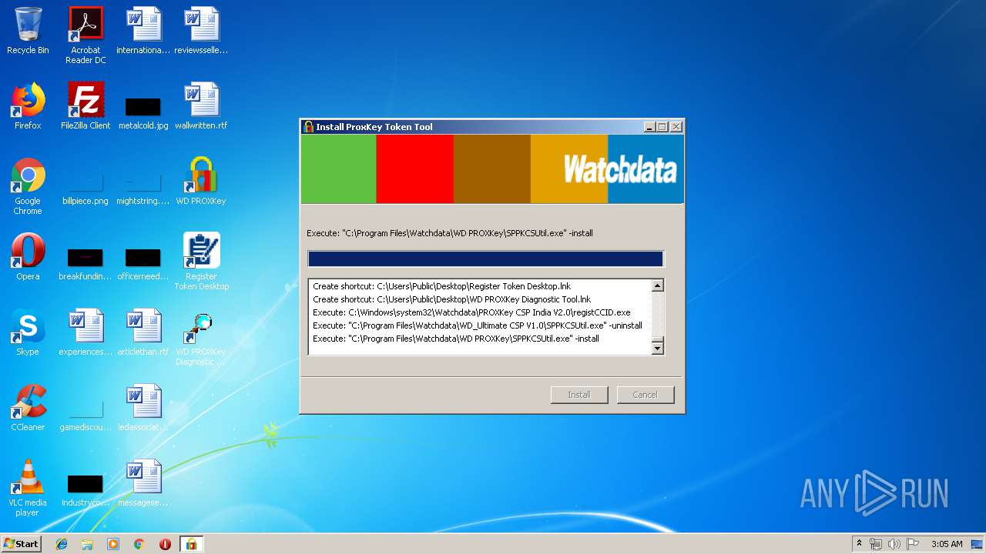This screenshot has width=986, height=554.
Task: Open VLC media player shortcut
Action: (x=28, y=488)
